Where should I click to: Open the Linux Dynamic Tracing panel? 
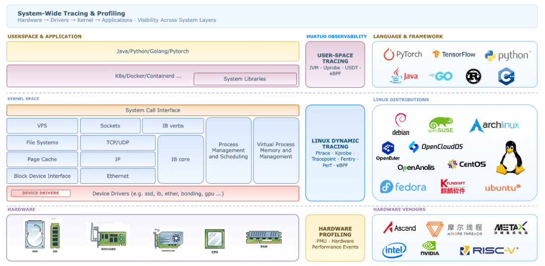point(335,153)
